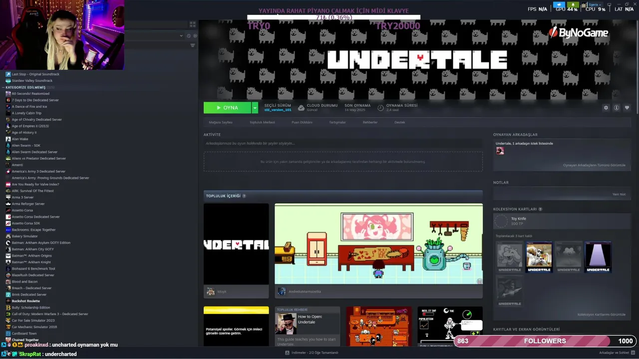639x359 pixels.
Task: Click the Cardboard Town game icon
Action: point(8,334)
